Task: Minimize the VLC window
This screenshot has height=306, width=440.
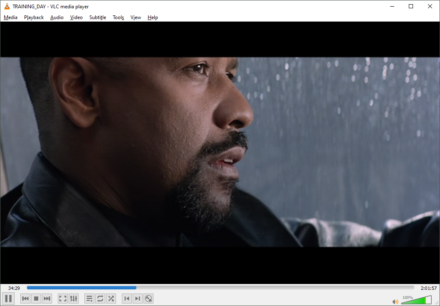Action: 392,6
